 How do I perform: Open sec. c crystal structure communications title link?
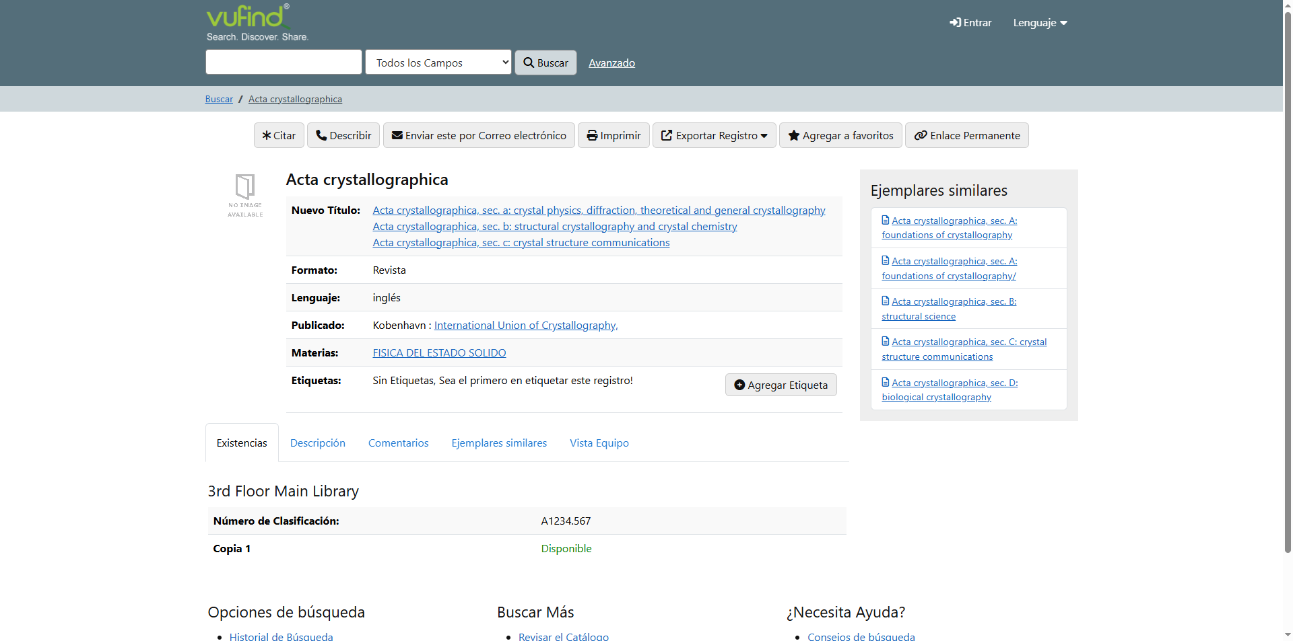coord(521,243)
